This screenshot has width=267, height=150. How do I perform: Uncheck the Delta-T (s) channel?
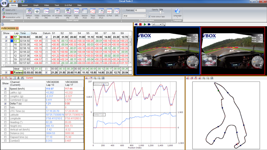pos(5,104)
